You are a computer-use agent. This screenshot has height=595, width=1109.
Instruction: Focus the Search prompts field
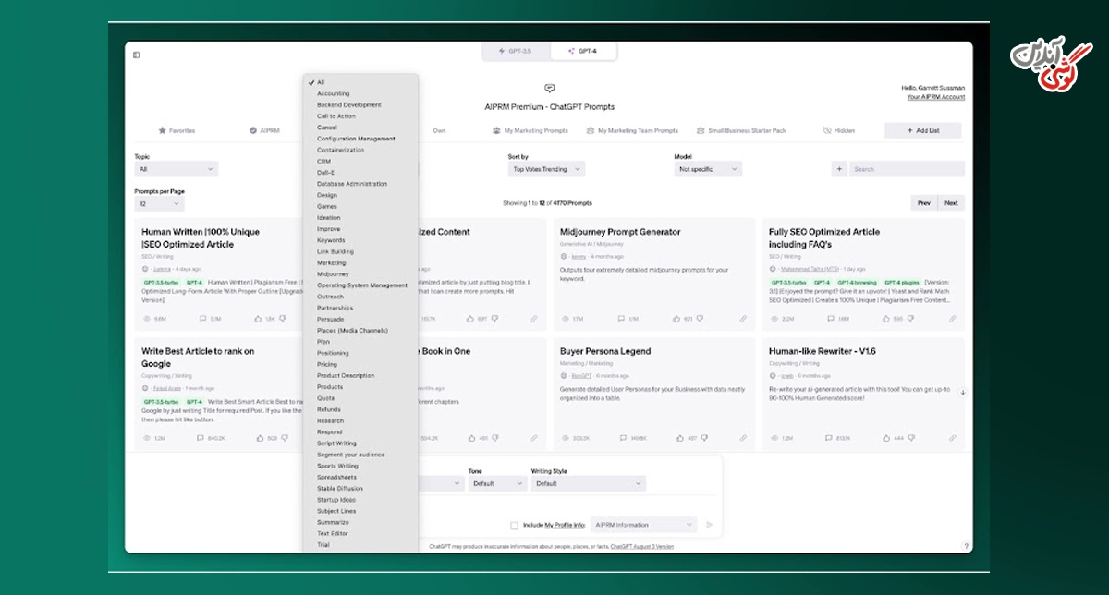(x=907, y=169)
